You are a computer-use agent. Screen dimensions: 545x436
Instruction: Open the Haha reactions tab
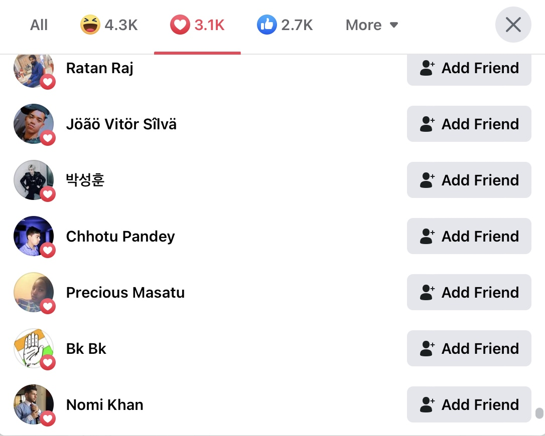[109, 25]
